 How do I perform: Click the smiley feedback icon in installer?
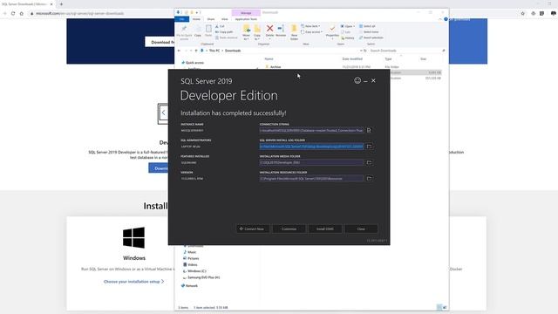[x=357, y=80]
